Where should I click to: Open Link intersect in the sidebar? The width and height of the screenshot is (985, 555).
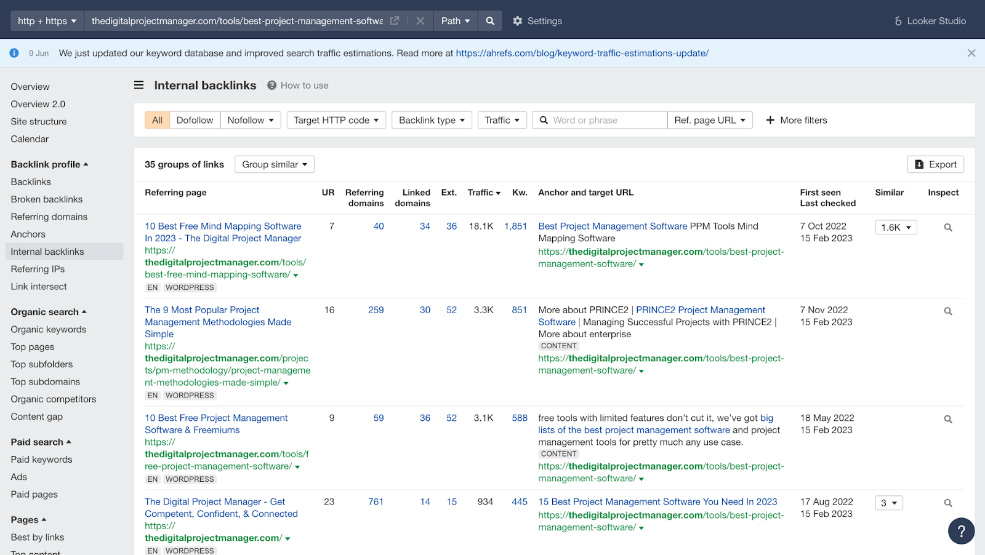coord(39,287)
